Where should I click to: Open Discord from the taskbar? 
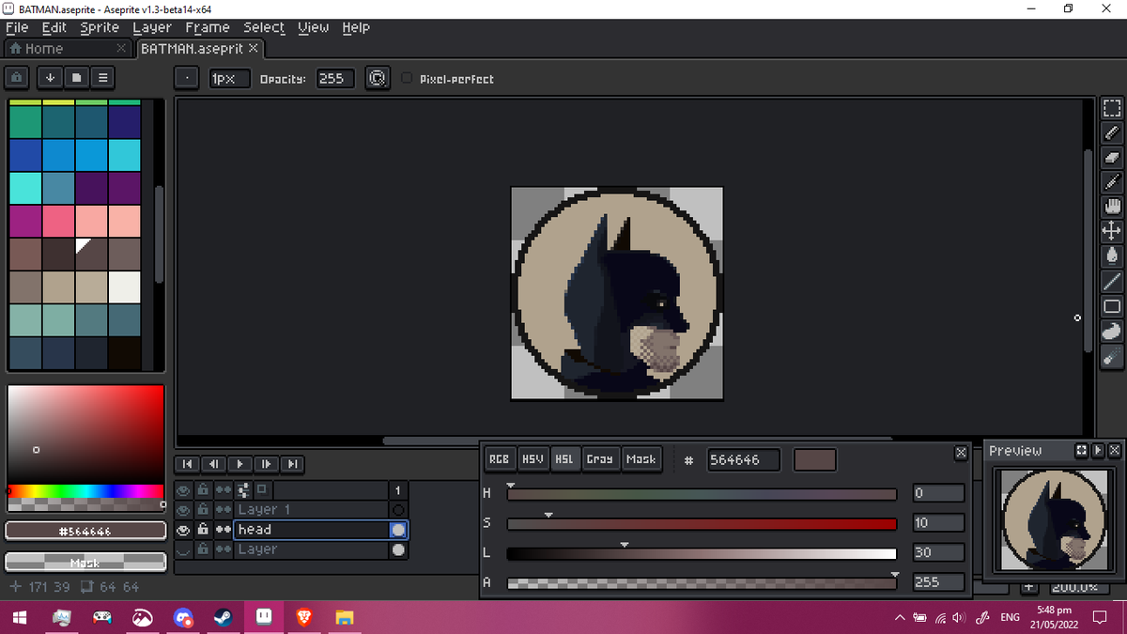[183, 618]
